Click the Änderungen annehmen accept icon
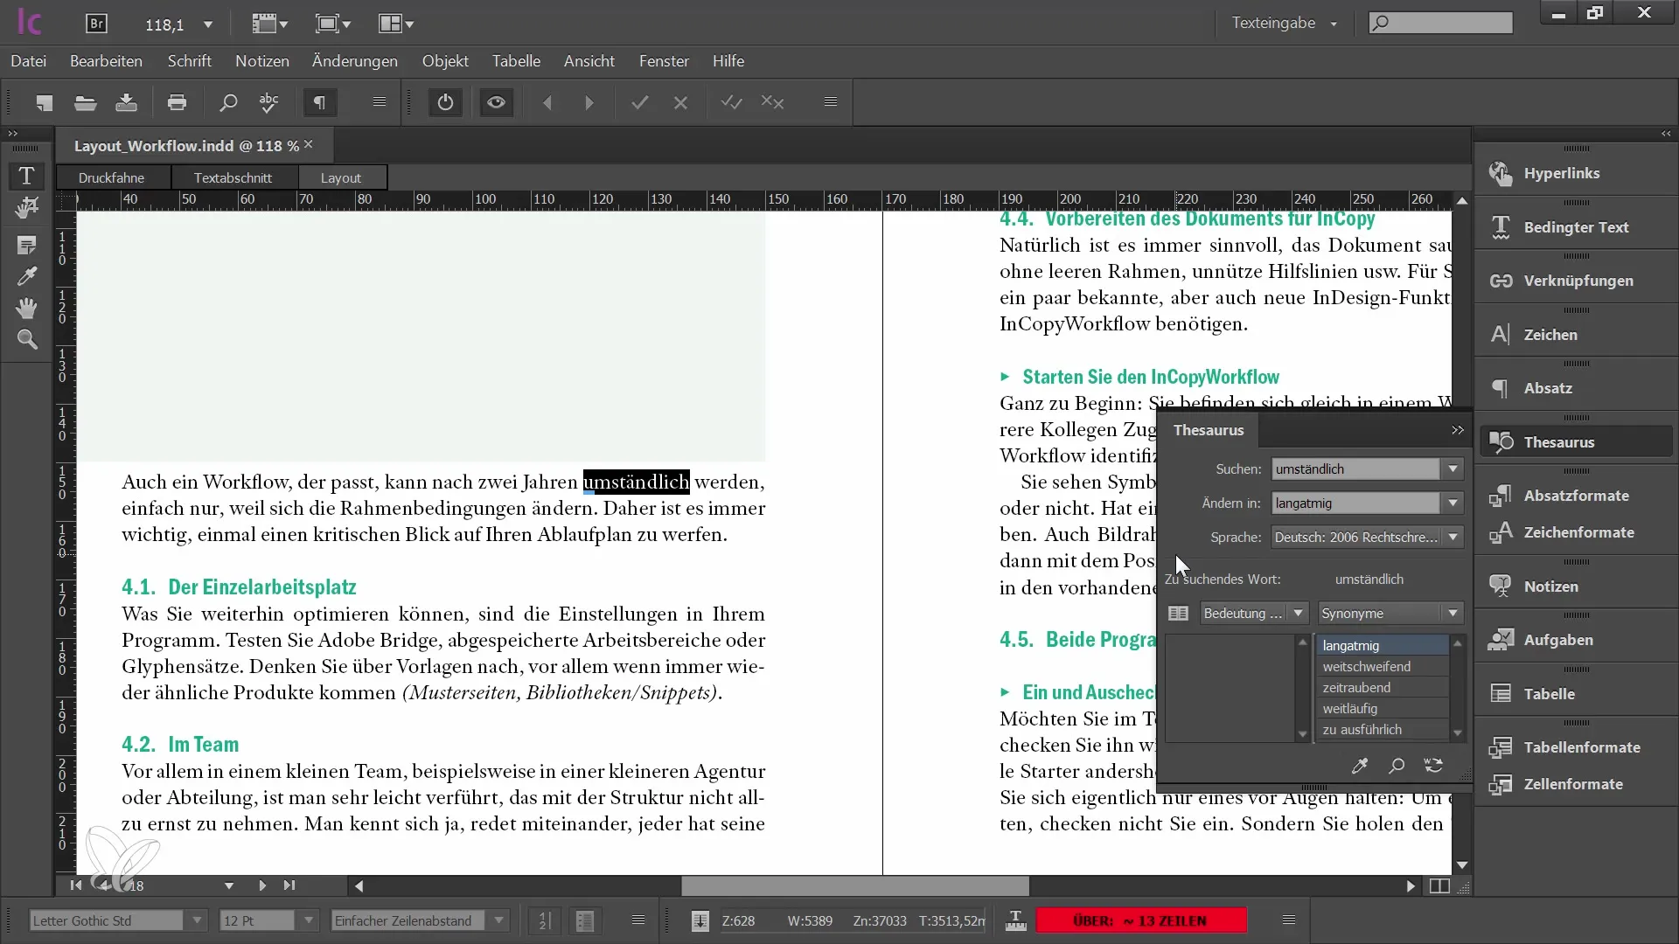The image size is (1679, 944). coord(641,102)
